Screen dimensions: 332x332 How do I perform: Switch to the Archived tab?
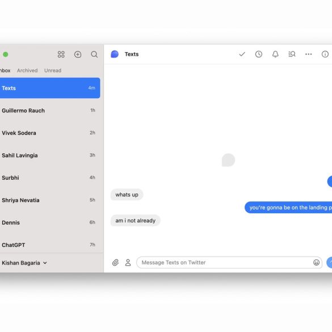click(x=27, y=70)
